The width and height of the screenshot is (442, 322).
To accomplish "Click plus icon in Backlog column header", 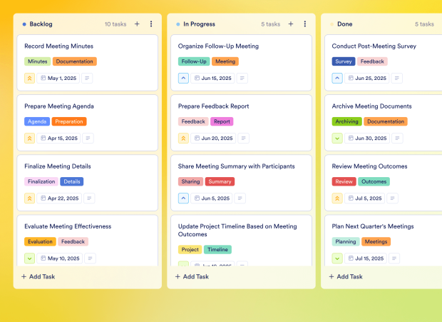I will [x=137, y=24].
